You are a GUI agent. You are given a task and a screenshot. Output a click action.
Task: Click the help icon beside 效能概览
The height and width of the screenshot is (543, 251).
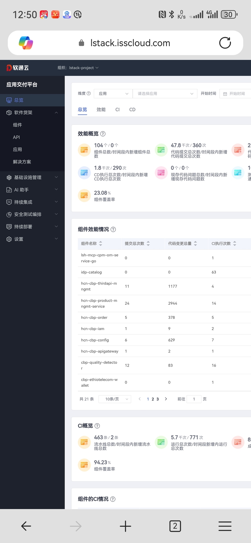[103, 134]
